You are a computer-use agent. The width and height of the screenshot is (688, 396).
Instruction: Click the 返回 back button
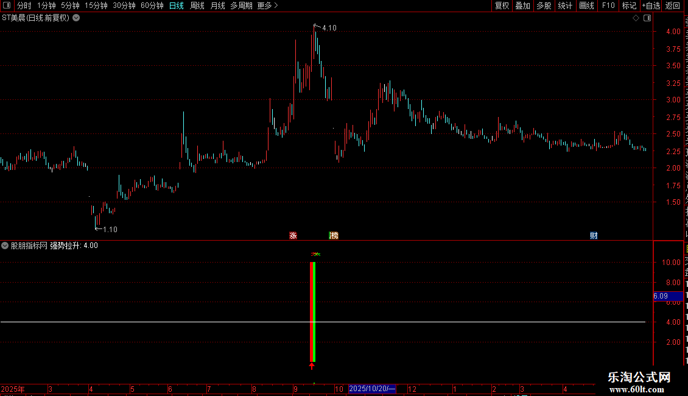(x=673, y=5)
